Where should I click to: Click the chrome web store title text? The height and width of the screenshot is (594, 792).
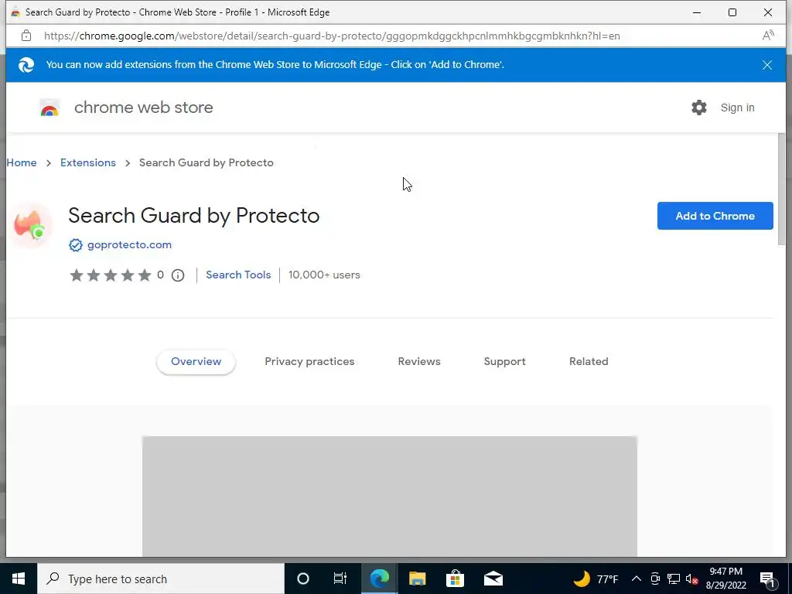click(143, 108)
